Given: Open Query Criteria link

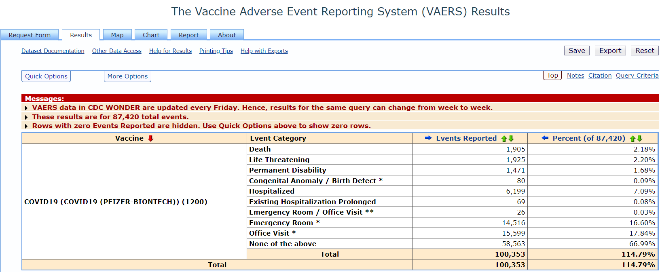Looking at the screenshot, I should pos(637,76).
